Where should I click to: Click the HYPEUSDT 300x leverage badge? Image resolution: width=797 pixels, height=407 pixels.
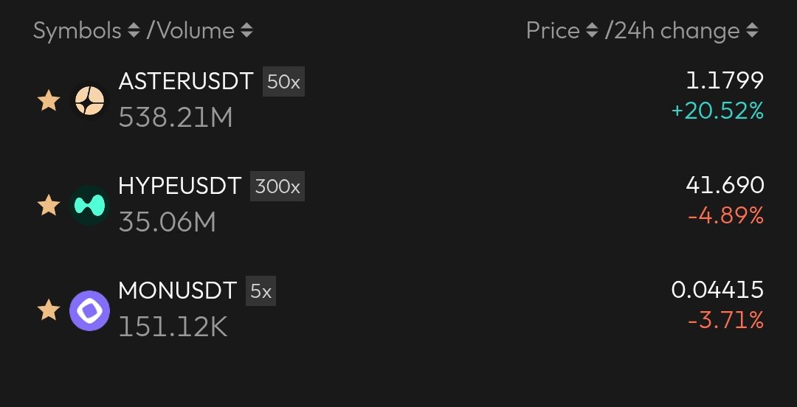277,187
